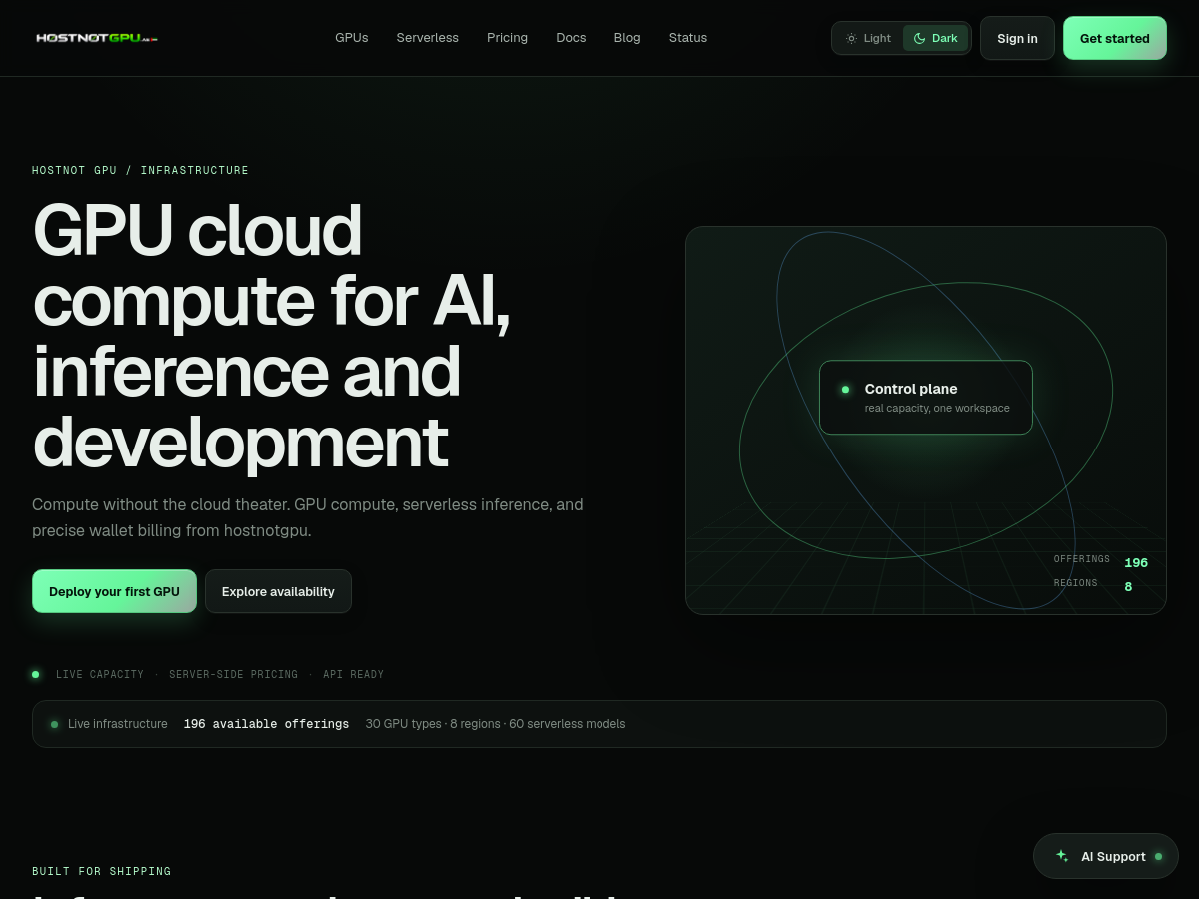Click 'HOSTNOT GPU / INFRASTRUCTURE' label
1199x899 pixels.
[x=140, y=170]
